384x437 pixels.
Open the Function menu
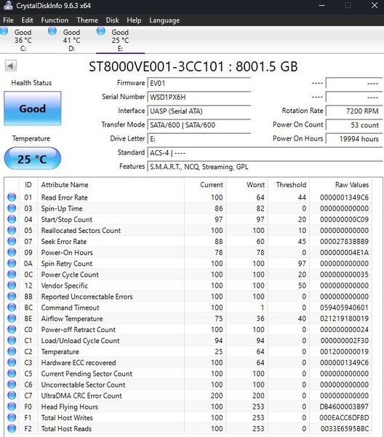[55, 20]
